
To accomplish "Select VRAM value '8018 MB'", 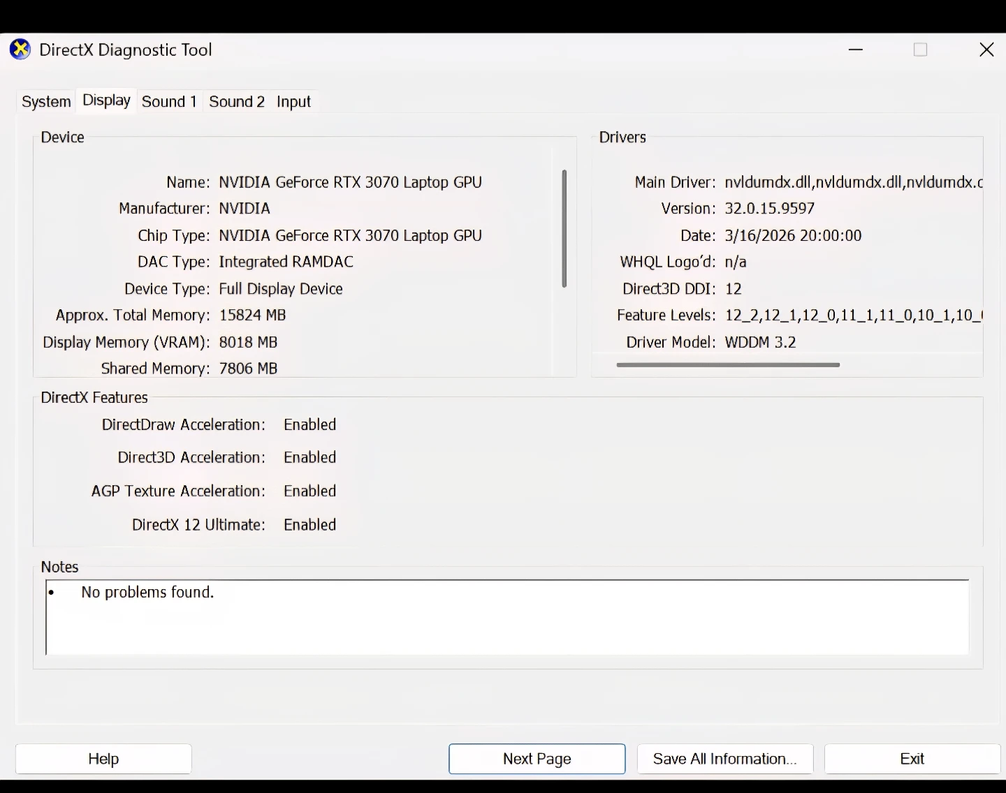I will [x=249, y=343].
